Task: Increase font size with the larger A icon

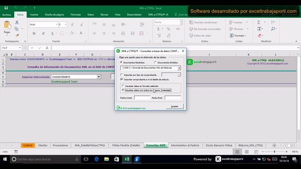Action: click(x=72, y=24)
